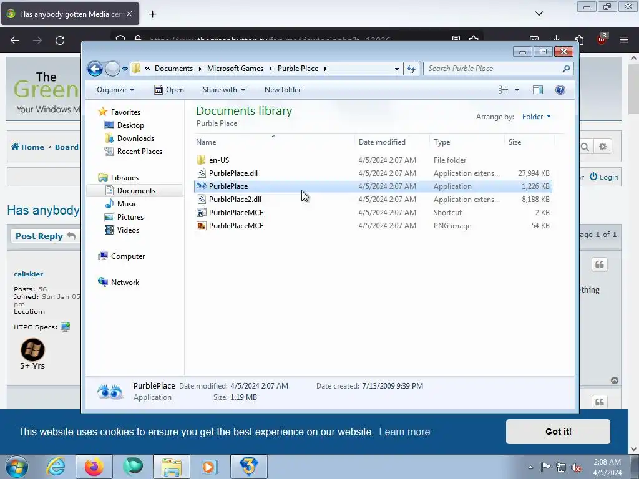The height and width of the screenshot is (479, 639).
Task: Click Explorer's Back navigation arrow
Action: [95, 69]
